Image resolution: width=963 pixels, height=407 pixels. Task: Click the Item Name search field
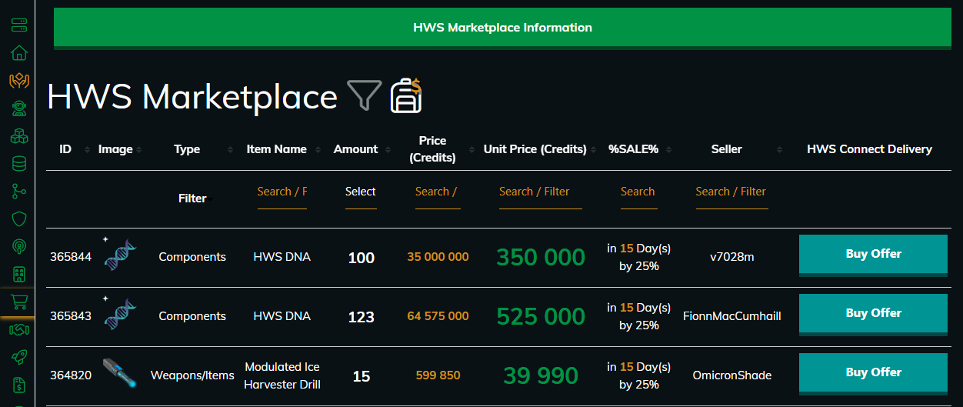point(282,192)
